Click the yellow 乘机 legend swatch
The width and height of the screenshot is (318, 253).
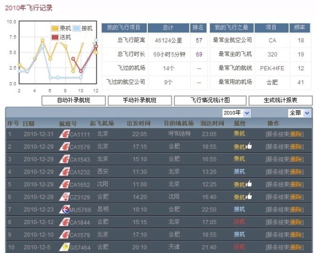point(55,28)
